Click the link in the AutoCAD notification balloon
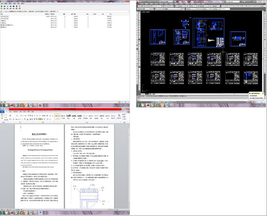The image size is (267, 216). [257, 98]
